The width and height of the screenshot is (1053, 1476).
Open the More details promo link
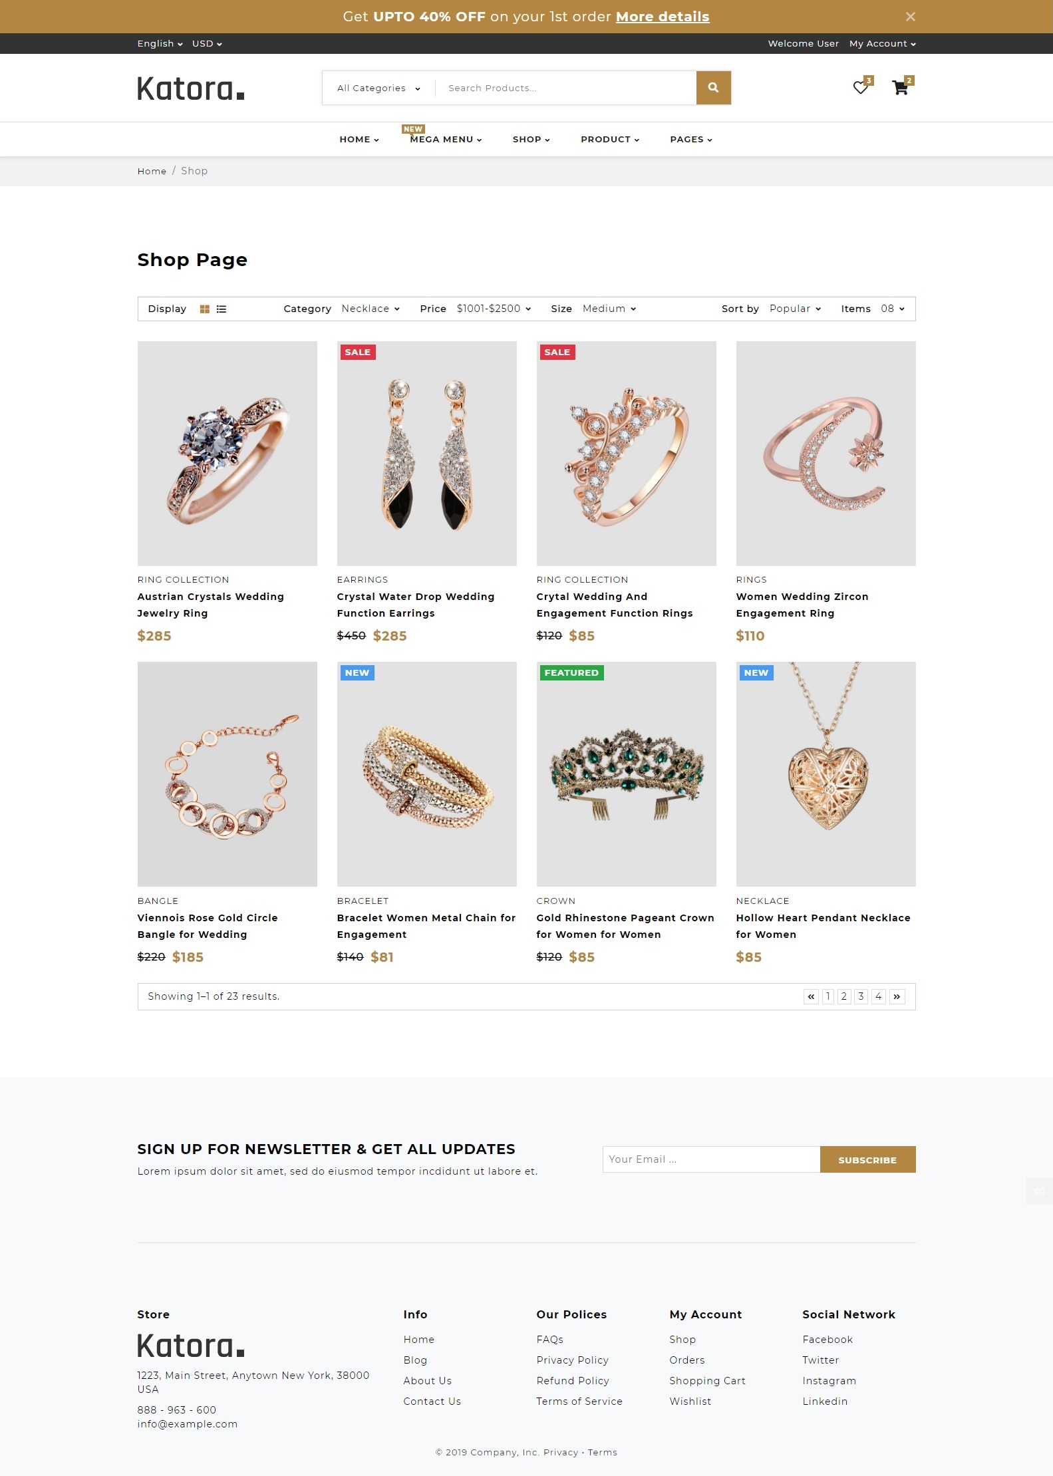pyautogui.click(x=663, y=17)
